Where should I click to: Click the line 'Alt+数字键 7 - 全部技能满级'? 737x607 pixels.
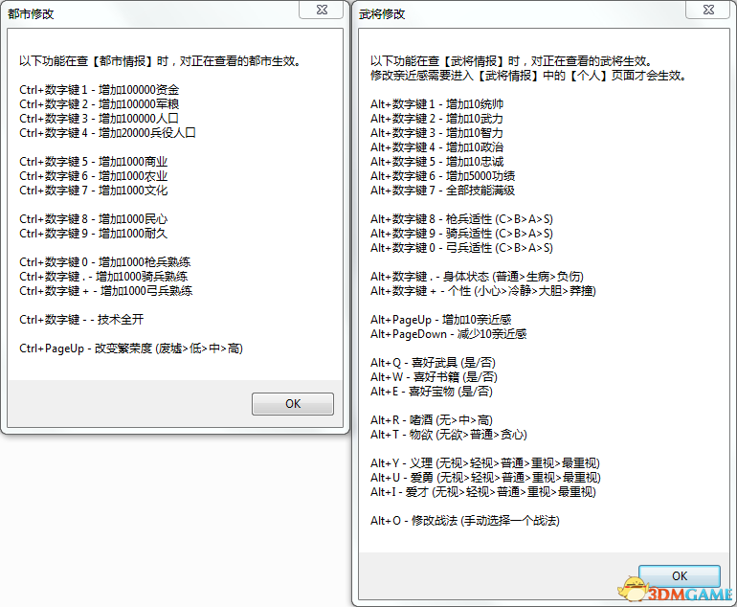point(443,191)
